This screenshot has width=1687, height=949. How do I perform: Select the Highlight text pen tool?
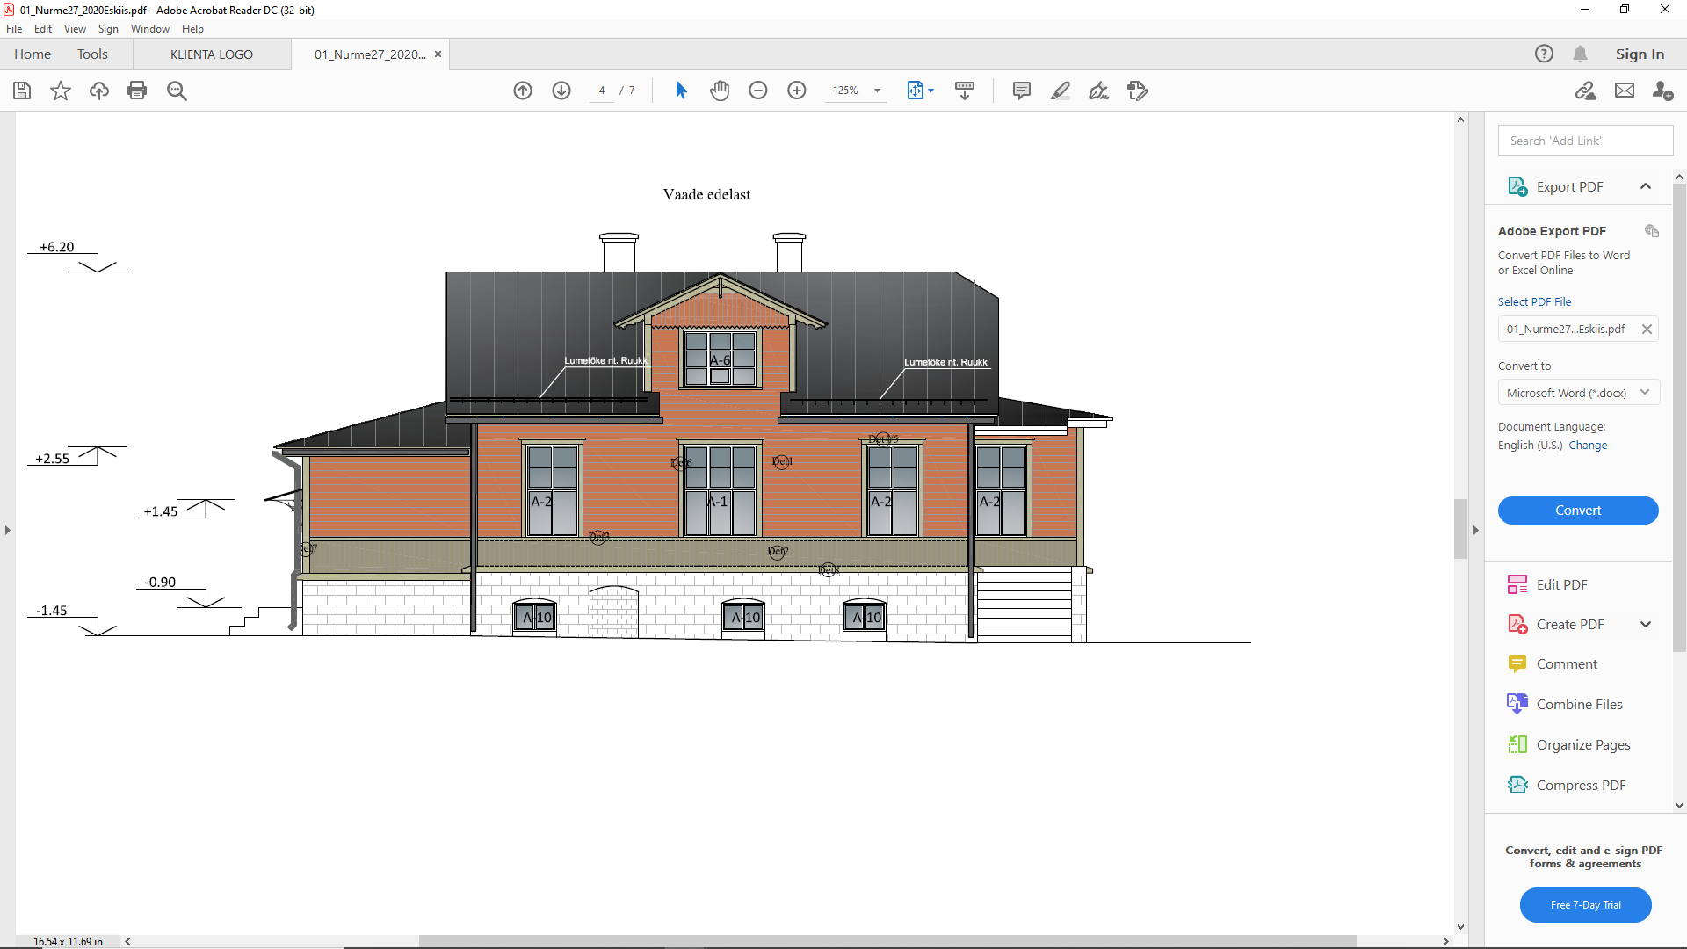click(1060, 91)
